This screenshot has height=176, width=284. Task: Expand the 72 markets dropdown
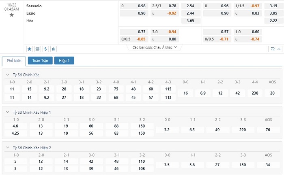coord(274,49)
